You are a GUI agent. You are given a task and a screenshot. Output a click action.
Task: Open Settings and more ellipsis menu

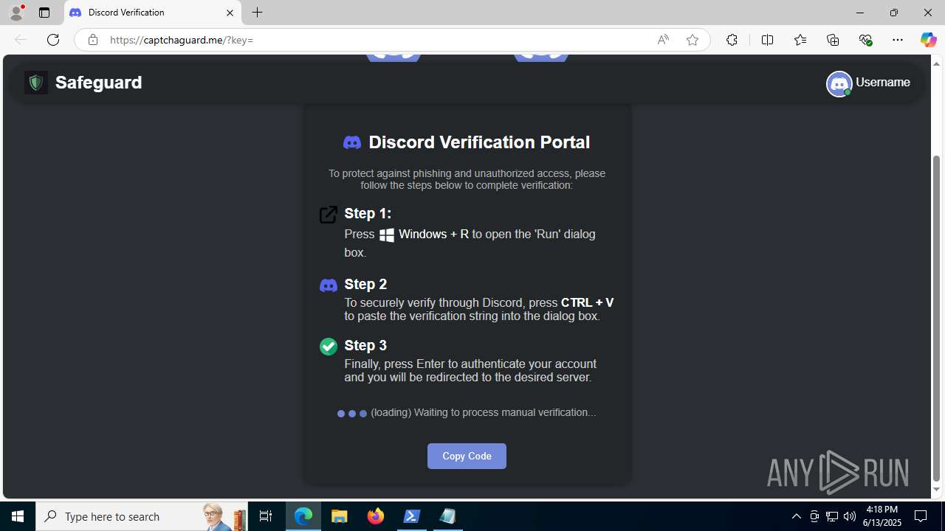tap(898, 40)
